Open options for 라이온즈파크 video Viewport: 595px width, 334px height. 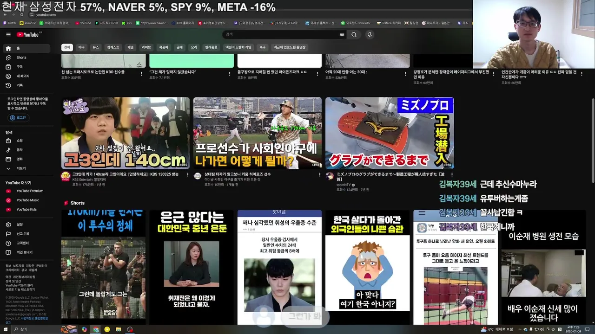coord(317,73)
